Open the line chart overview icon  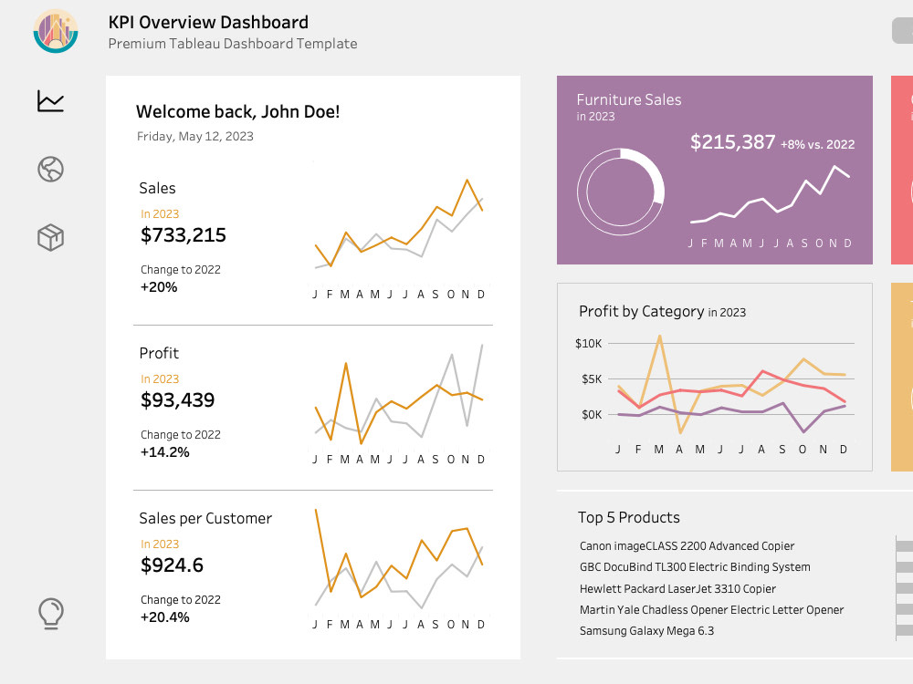pyautogui.click(x=50, y=100)
